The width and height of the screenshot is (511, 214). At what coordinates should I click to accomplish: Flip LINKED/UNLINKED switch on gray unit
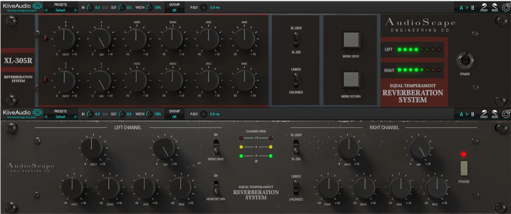click(x=296, y=187)
